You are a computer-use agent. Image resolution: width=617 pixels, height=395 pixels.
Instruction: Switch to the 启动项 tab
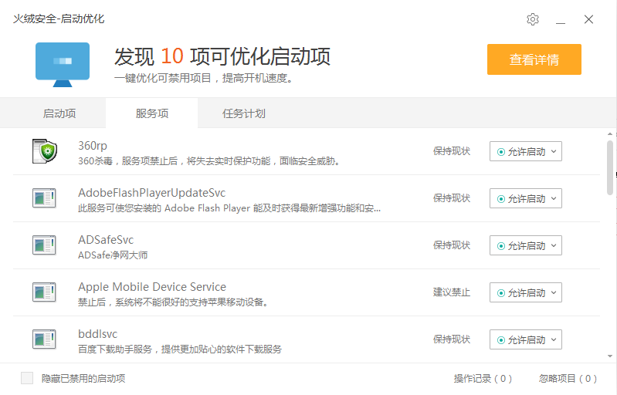(x=59, y=113)
